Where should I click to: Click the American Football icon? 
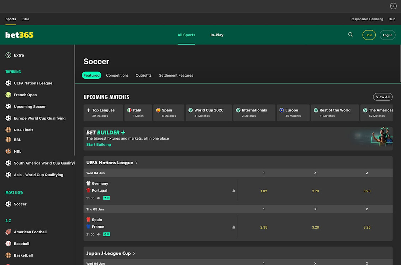click(x=9, y=232)
